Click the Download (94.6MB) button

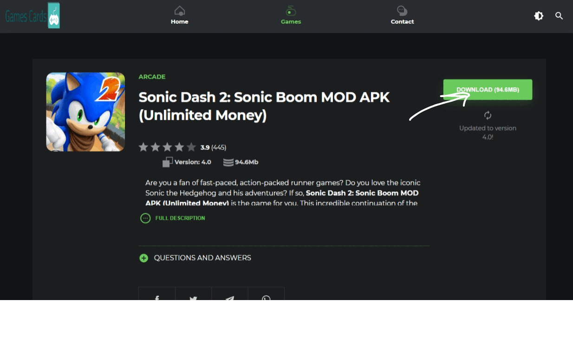pyautogui.click(x=488, y=90)
